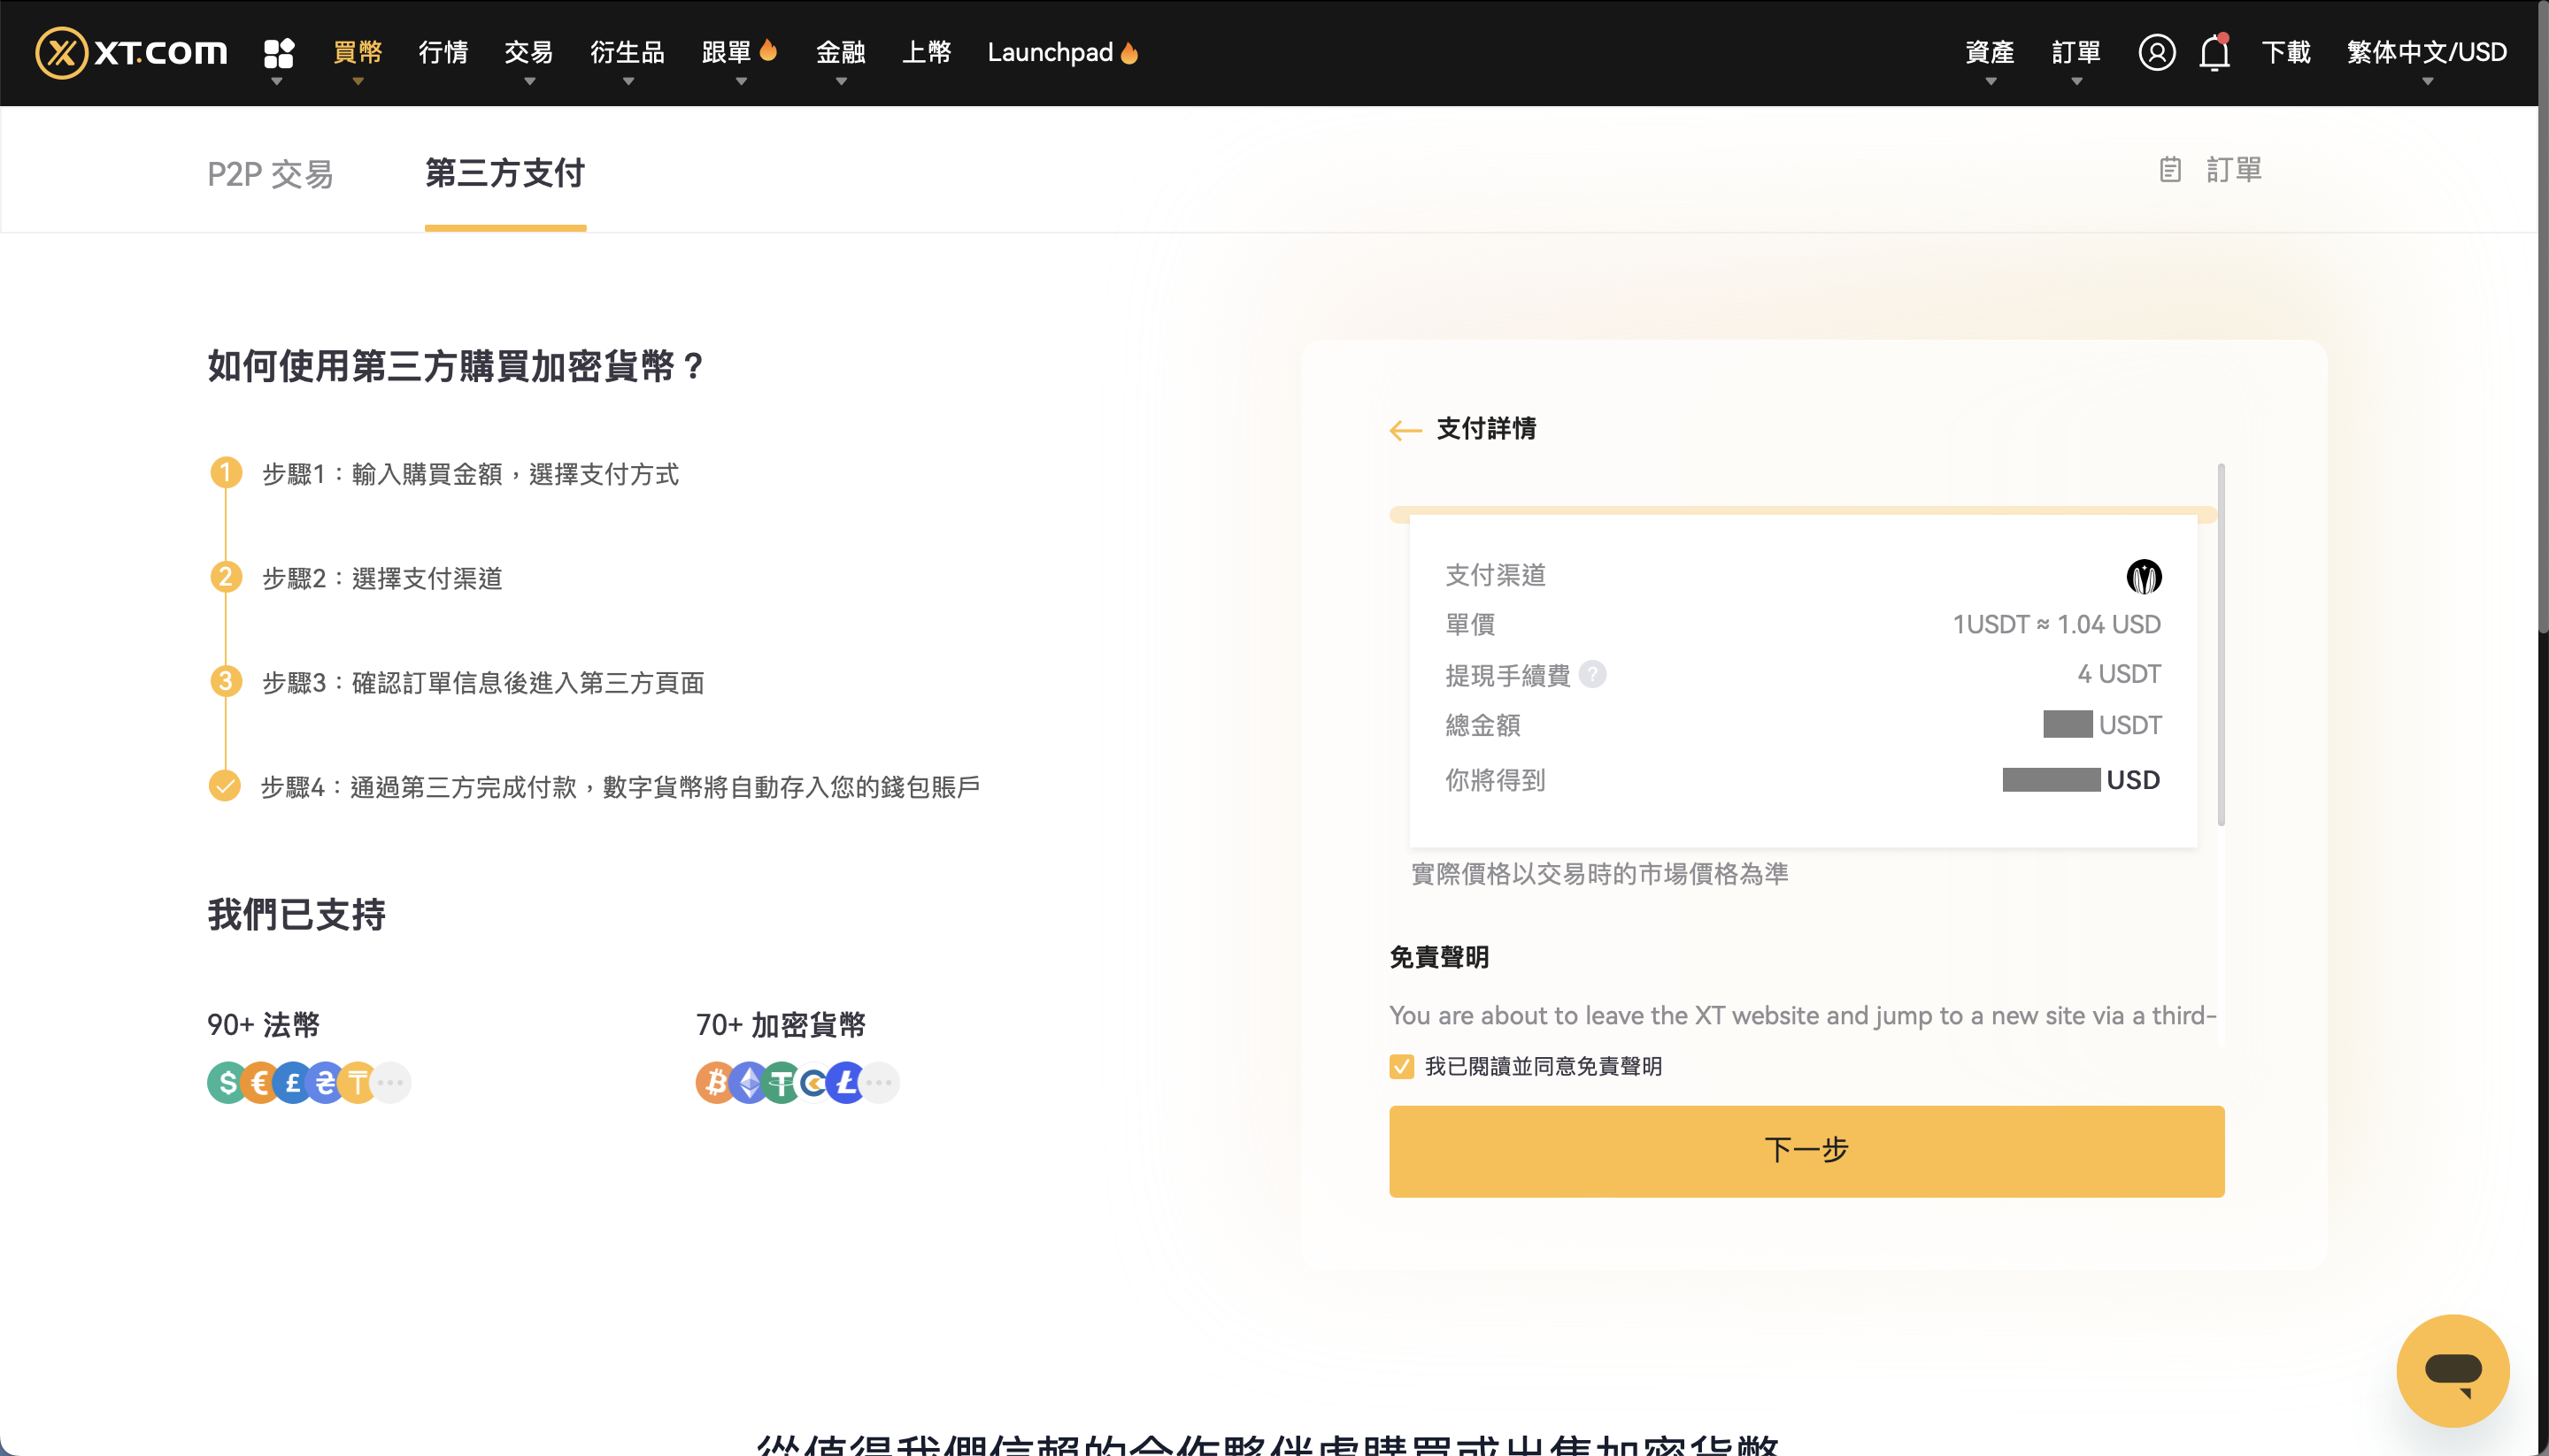
Task: Click the USDC coin icon
Action: tap(813, 1082)
